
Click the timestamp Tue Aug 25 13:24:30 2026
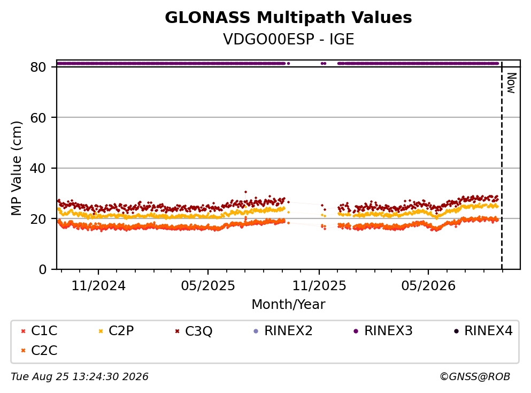click(x=80, y=377)
